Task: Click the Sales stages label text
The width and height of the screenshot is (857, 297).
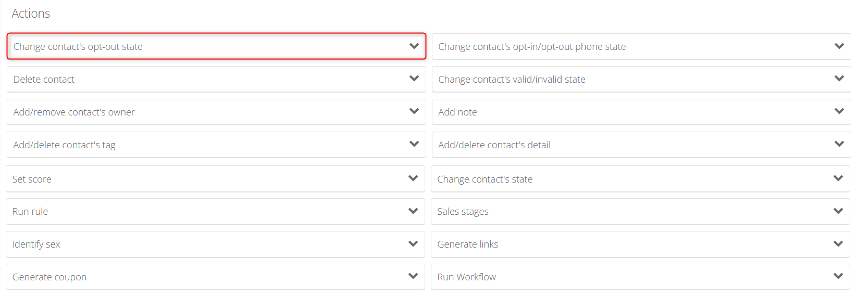Action: click(463, 212)
